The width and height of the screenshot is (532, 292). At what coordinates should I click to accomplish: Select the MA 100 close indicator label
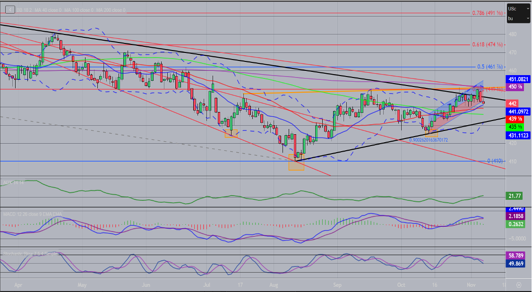pyautogui.click(x=79, y=9)
